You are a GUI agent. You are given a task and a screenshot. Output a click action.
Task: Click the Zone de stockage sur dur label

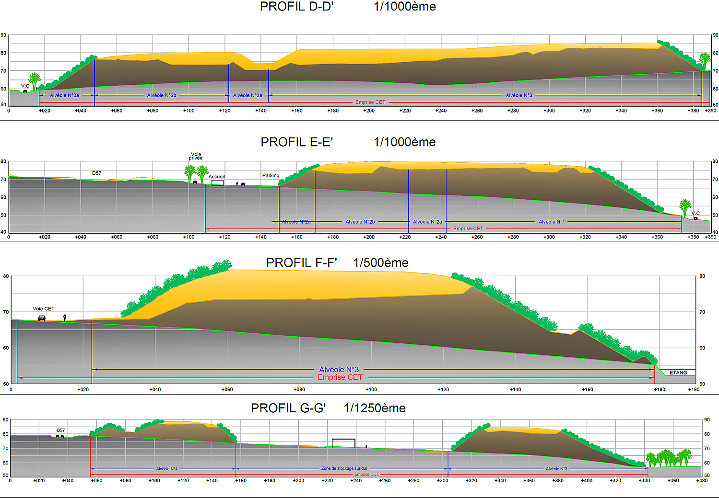pos(344,468)
